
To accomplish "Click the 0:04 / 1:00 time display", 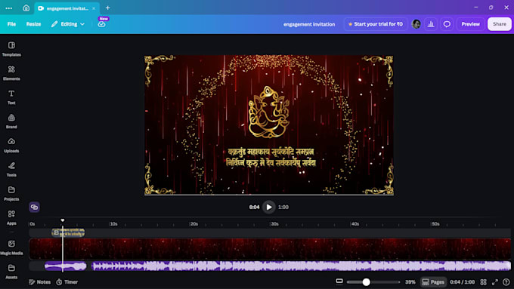I will pyautogui.click(x=462, y=281).
